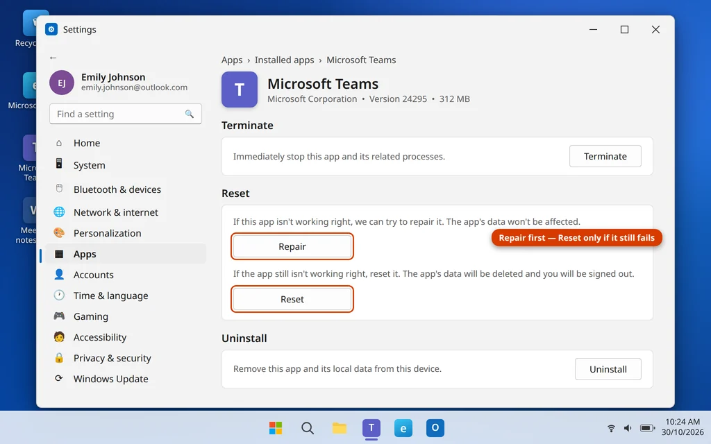Open clock and date in taskbar
Screen dimensions: 711x444
pyautogui.click(x=682, y=427)
